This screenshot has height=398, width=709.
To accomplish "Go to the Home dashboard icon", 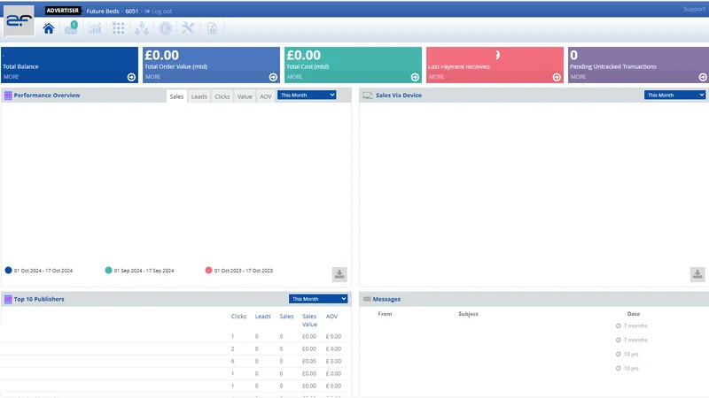I will 49,28.
